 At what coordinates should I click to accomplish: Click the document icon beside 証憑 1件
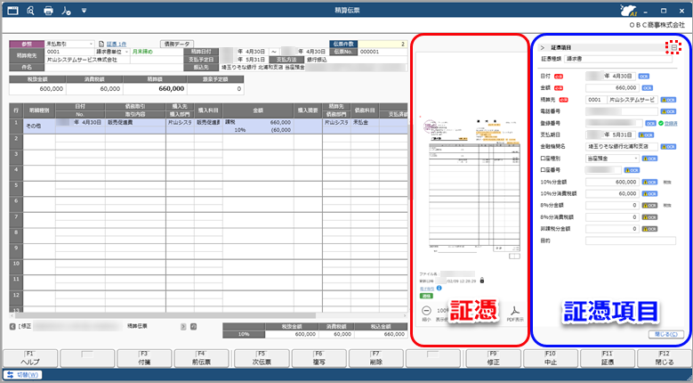[x=101, y=45]
